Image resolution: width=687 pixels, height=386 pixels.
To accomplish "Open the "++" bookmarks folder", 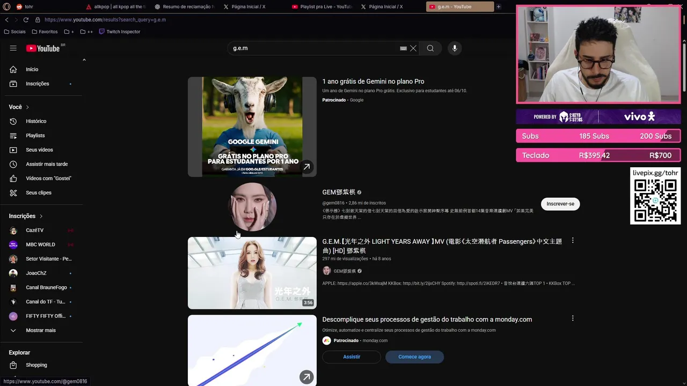I will (x=86, y=32).
